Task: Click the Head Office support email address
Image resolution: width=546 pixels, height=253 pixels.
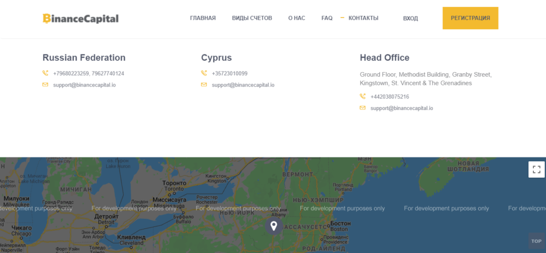Action: pos(402,108)
